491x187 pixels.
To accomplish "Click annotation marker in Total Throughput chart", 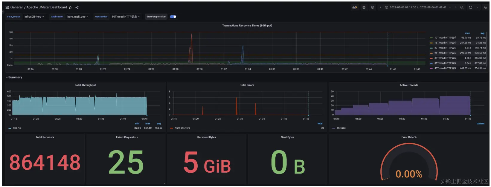I will tap(147, 115).
